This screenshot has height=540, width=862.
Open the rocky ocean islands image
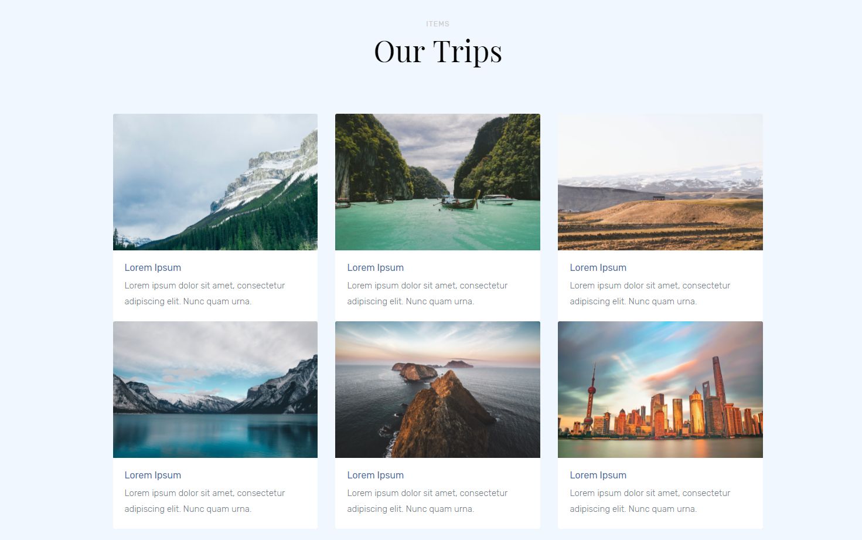438,389
